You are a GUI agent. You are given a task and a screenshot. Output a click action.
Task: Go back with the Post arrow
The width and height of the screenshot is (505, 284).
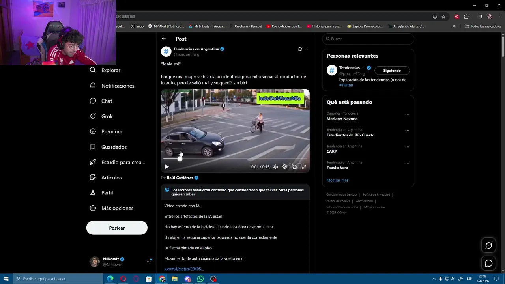164,39
